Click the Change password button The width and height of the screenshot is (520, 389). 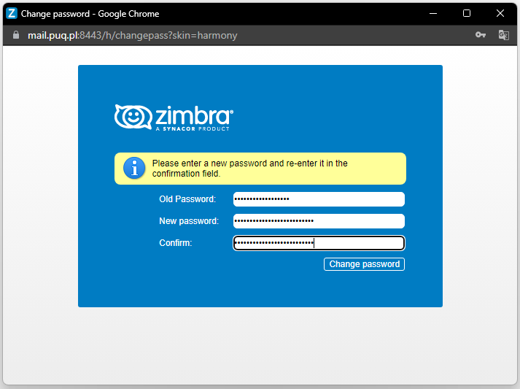click(x=364, y=264)
